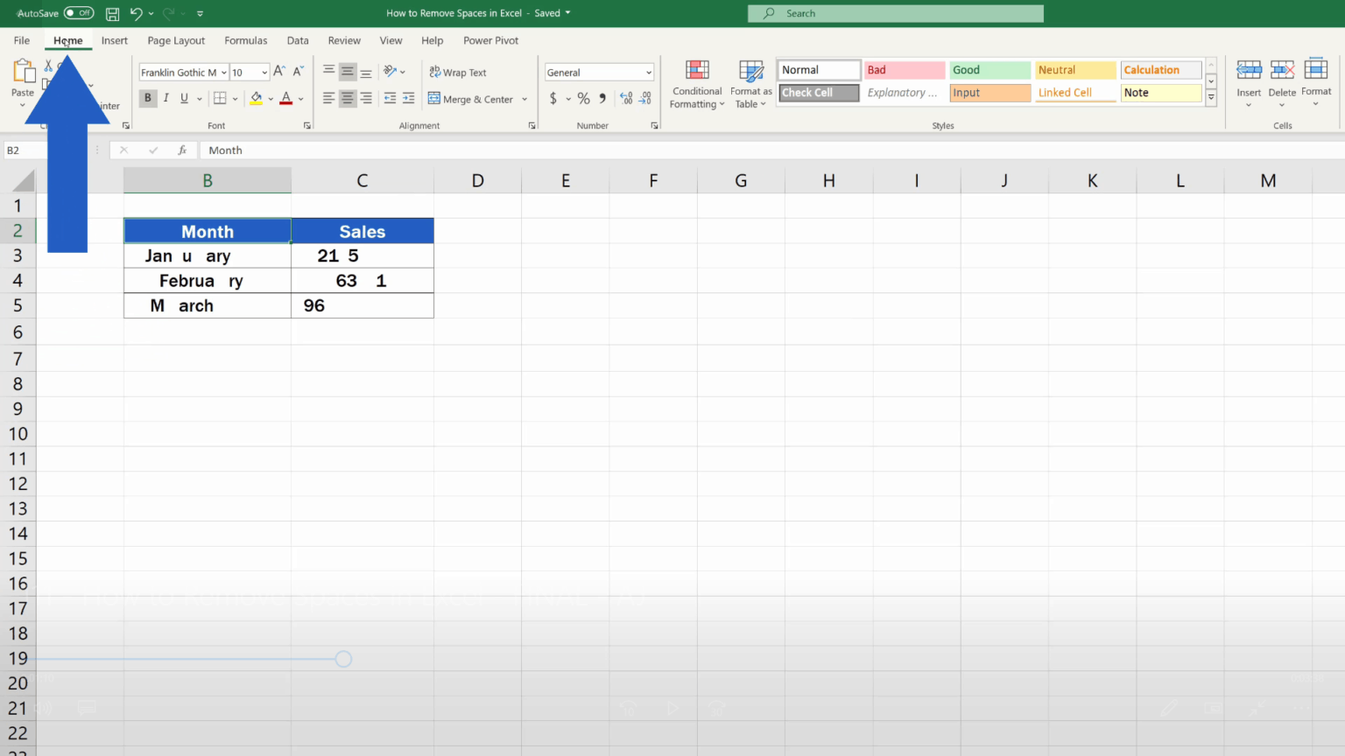Click the Merge & Center icon
This screenshot has width=1345, height=756.
pos(471,99)
